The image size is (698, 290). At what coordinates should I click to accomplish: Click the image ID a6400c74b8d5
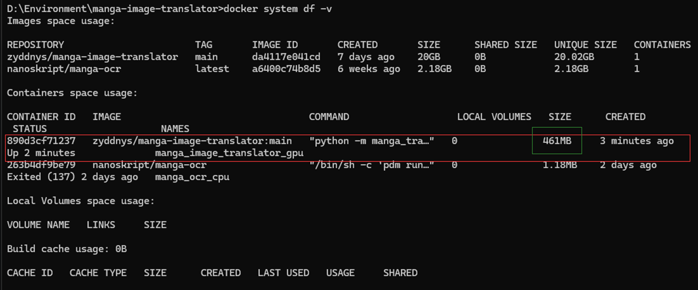tap(286, 69)
